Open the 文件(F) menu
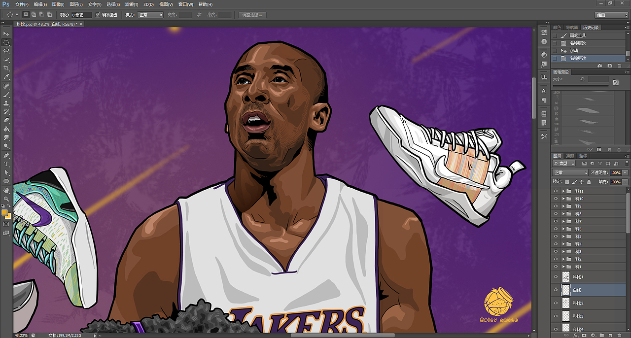 coord(22,4)
